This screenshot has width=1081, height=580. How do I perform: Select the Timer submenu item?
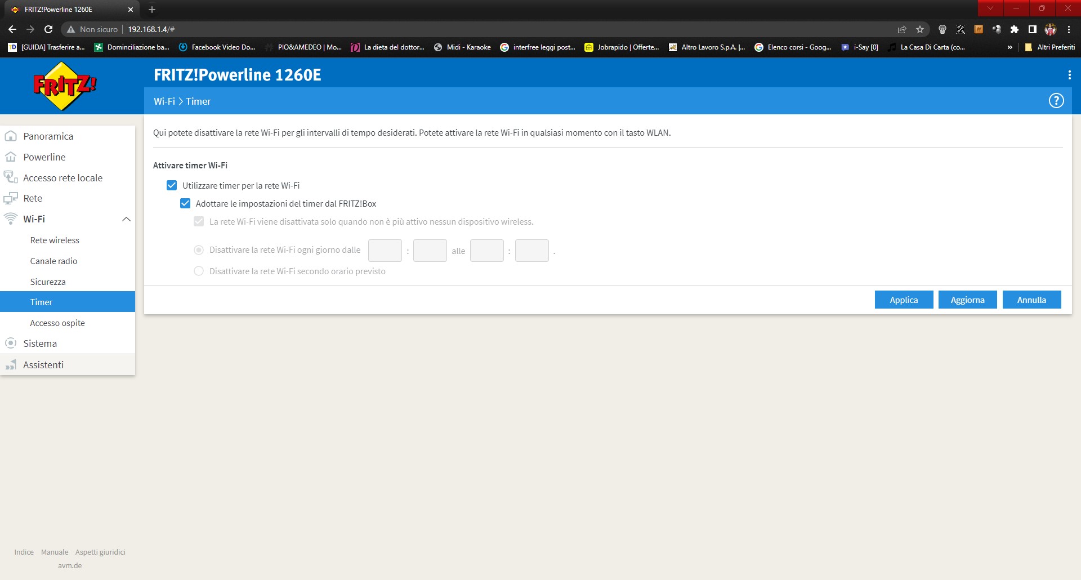tap(68, 302)
